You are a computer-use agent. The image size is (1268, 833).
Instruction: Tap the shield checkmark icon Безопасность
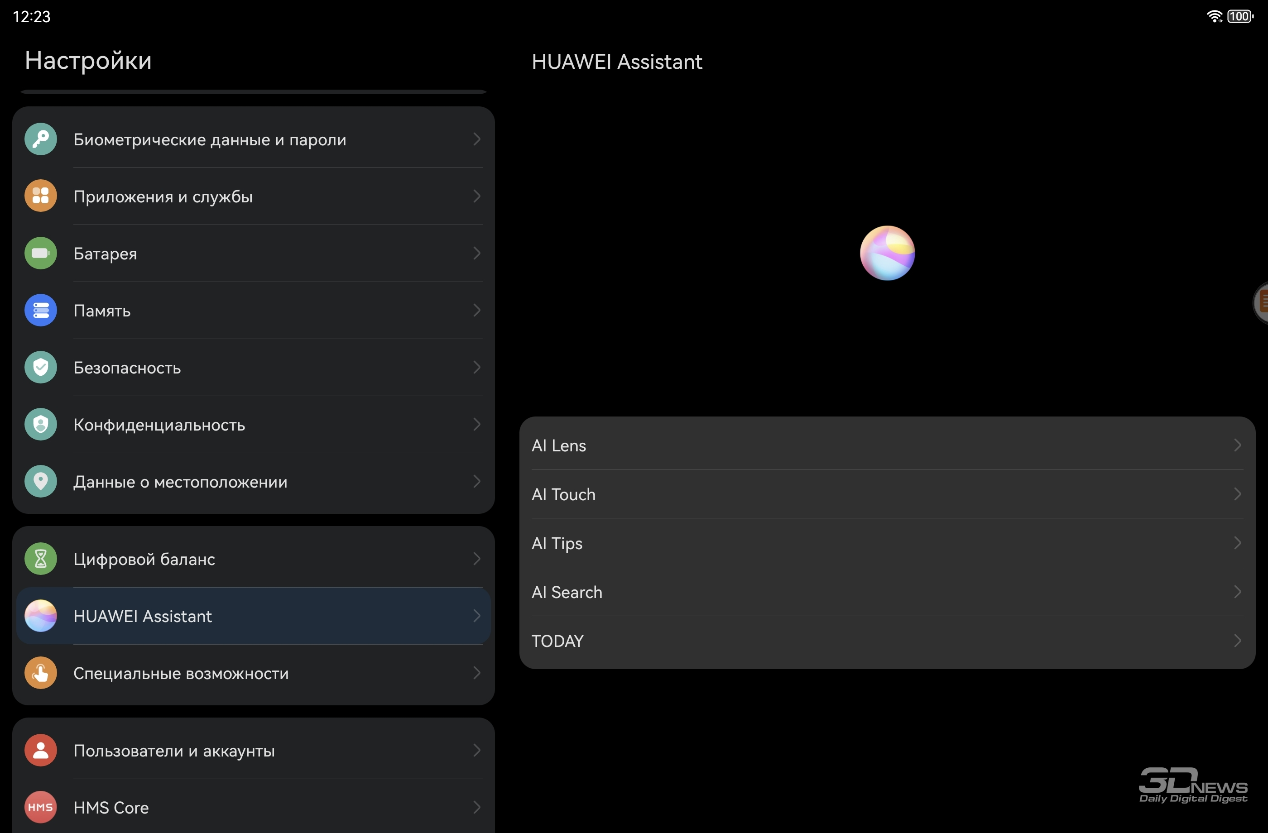(x=40, y=367)
